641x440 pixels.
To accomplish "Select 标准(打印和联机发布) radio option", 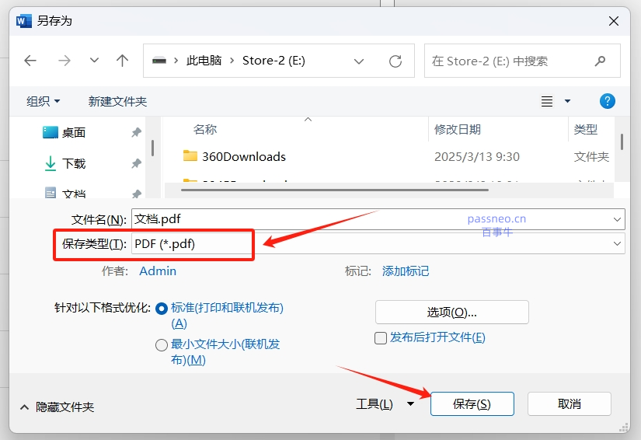I will pyautogui.click(x=162, y=309).
